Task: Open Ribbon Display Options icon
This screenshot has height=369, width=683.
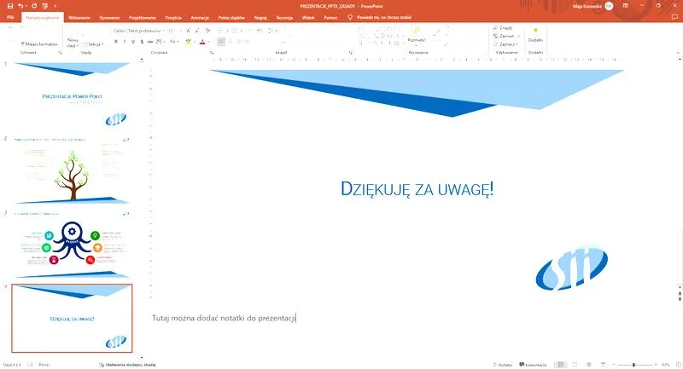Action: click(626, 6)
